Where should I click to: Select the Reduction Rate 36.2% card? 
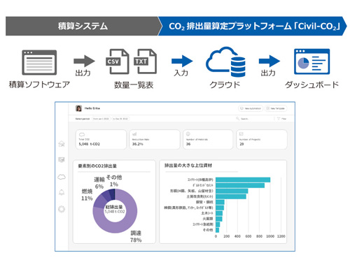click(155, 139)
